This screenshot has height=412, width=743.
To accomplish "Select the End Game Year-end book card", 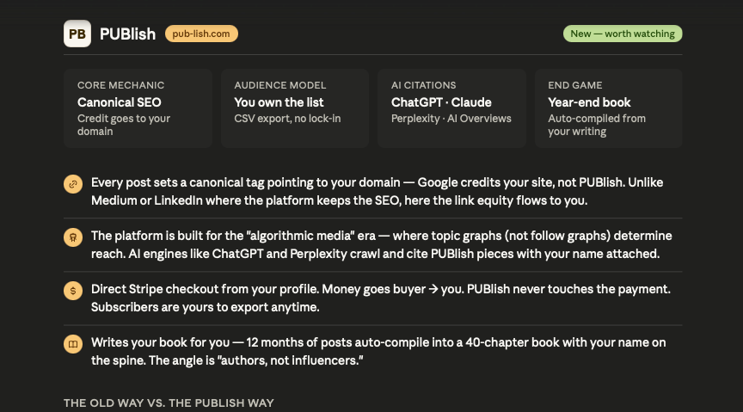I will point(609,108).
